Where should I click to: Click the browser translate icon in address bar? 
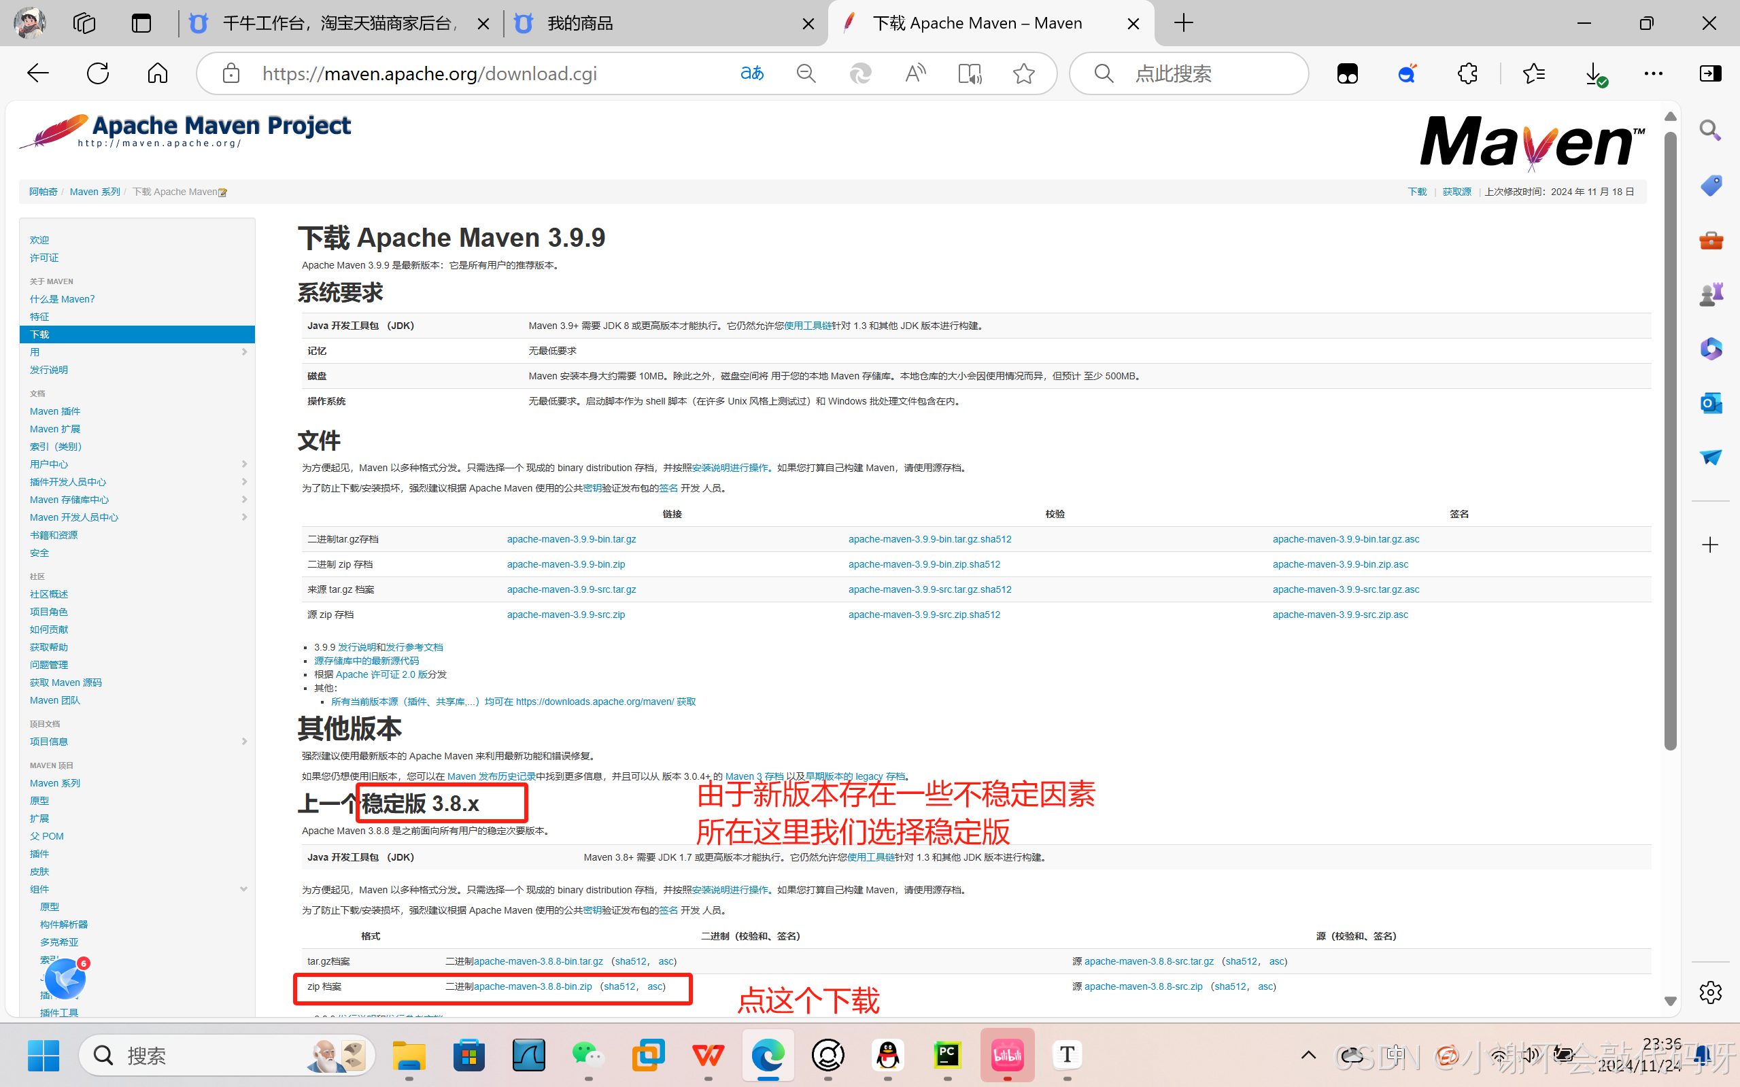click(752, 73)
